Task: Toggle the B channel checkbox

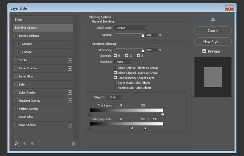Action: coord(138,55)
